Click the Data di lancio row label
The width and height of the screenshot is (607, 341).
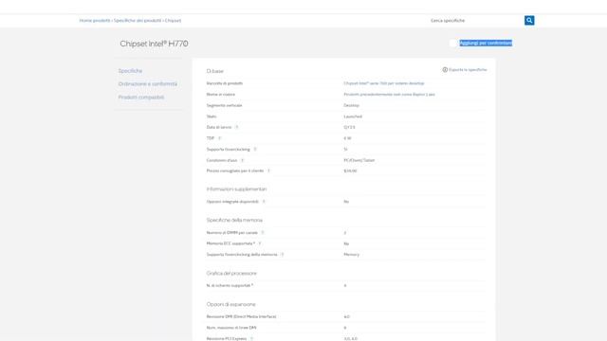pyautogui.click(x=219, y=127)
